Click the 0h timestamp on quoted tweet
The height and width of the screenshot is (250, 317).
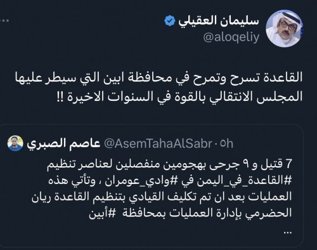(x=226, y=143)
